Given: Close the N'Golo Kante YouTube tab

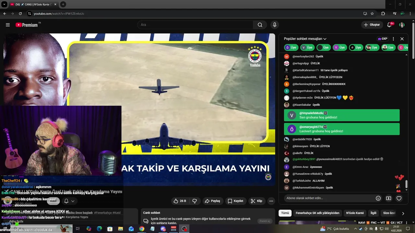Looking at the screenshot, I should pos(55,5).
